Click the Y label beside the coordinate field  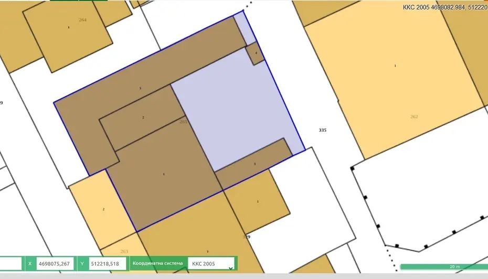(82, 263)
